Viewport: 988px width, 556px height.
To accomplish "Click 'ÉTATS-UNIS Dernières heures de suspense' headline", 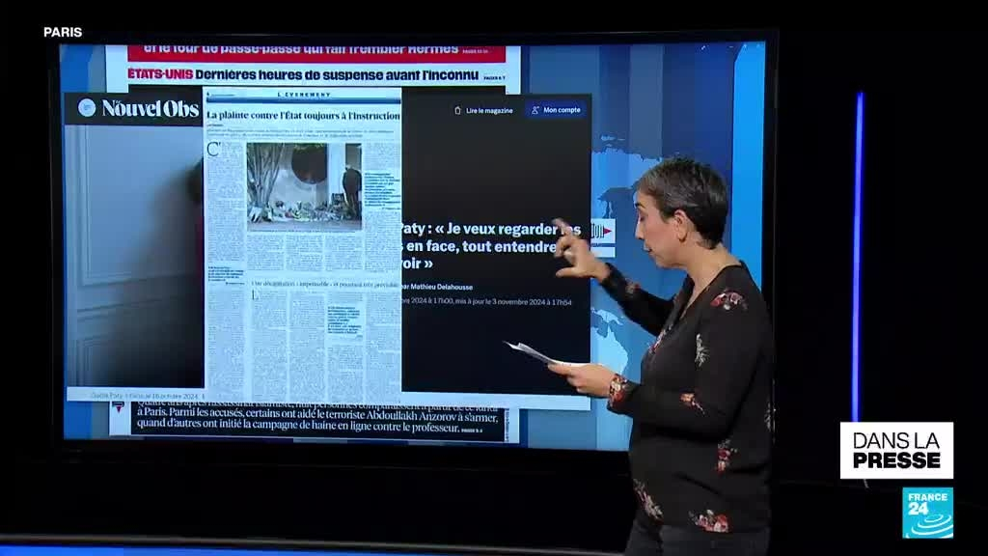I will tap(303, 74).
